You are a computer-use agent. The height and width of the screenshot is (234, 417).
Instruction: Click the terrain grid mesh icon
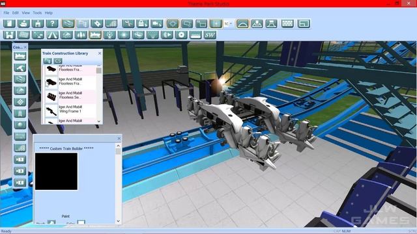[23, 34]
